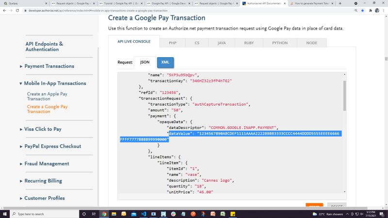Open the Chrome profile avatar

coord(377,11)
